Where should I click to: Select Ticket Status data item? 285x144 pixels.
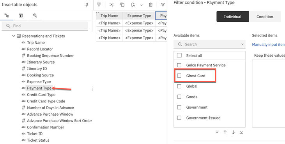[38, 140]
